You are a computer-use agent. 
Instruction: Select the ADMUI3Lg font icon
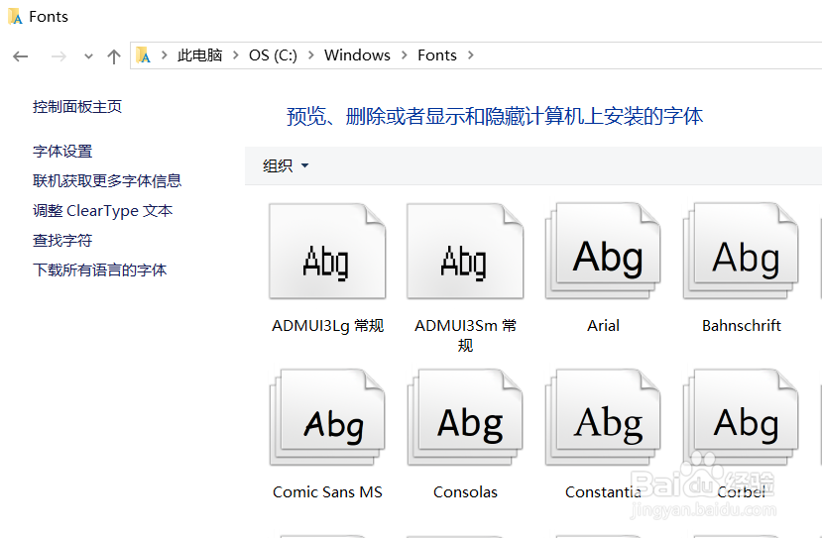pos(327,252)
